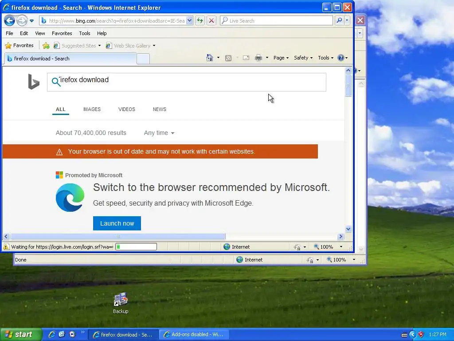Click the Refresh page icon
The width and height of the screenshot is (454, 341).
click(x=200, y=20)
